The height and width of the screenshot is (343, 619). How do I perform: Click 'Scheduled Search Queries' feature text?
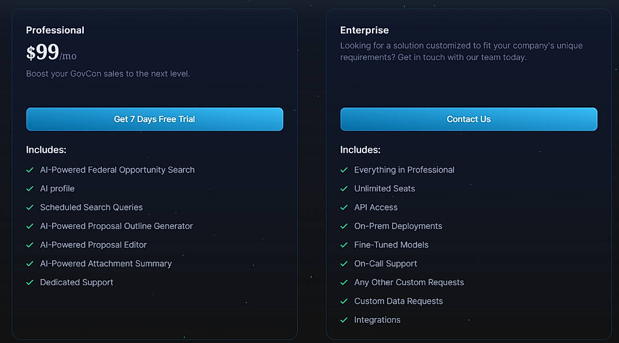pyautogui.click(x=91, y=207)
